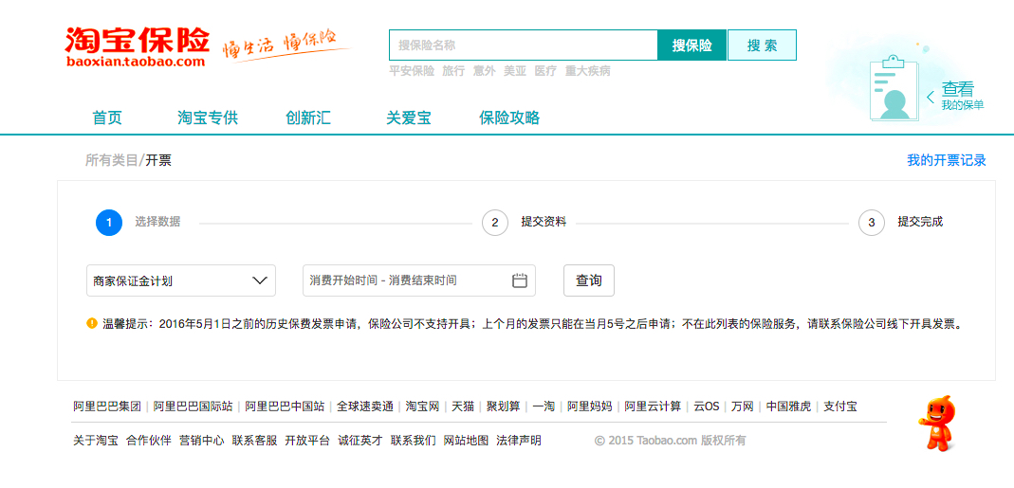Viewport: 1014px width, 488px height.
Task: Open footer link 关于淘宝
Action: tap(96, 441)
